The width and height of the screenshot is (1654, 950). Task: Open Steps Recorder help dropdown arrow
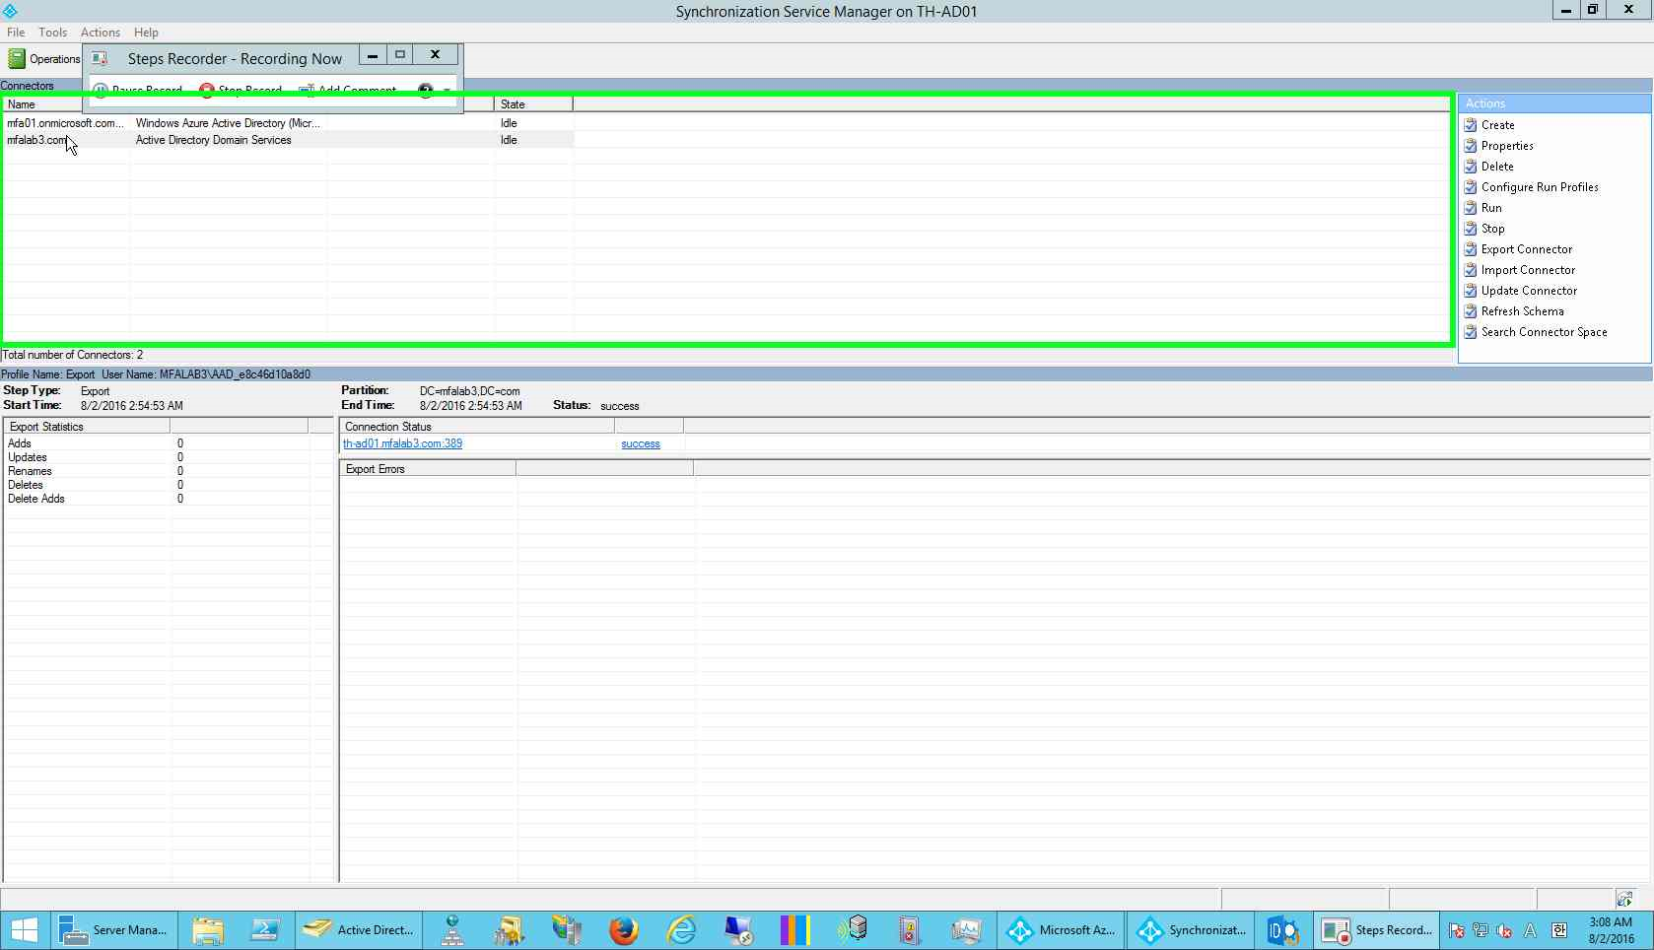(x=447, y=90)
